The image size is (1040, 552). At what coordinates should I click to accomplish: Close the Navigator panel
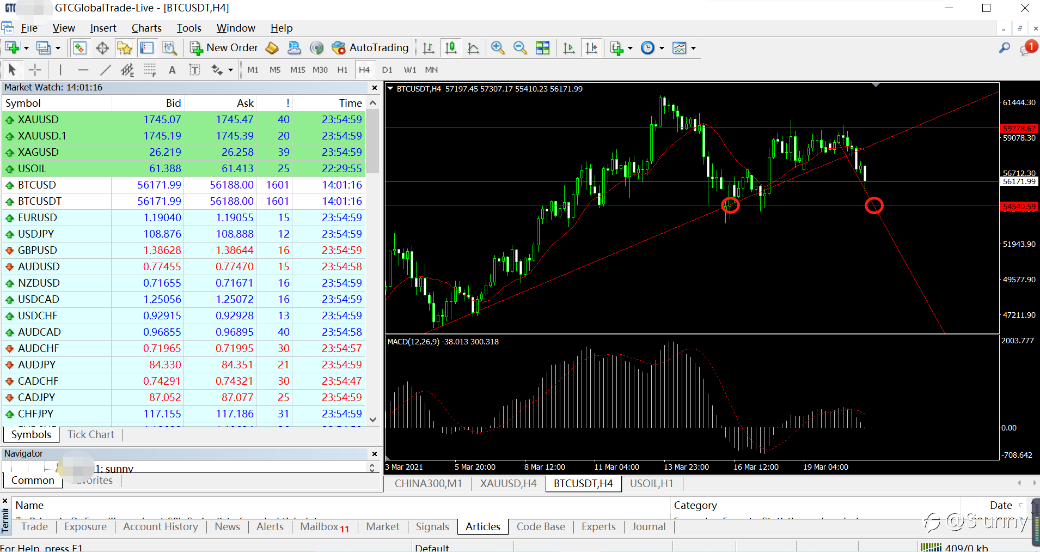375,454
